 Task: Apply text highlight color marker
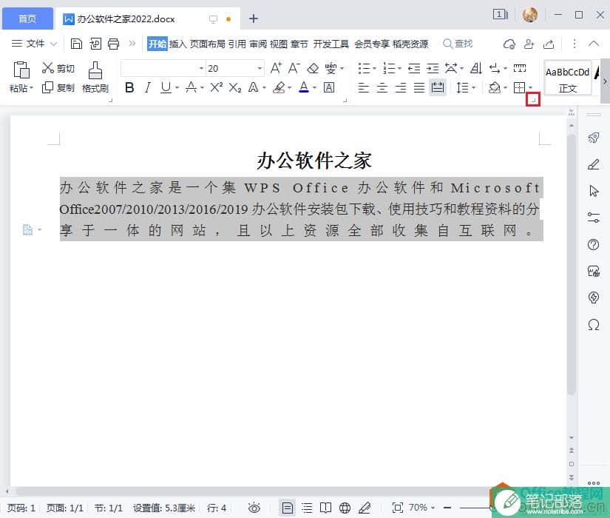279,87
